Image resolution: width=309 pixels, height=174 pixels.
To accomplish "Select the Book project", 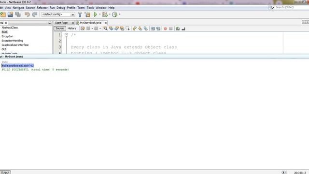I will point(4,32).
